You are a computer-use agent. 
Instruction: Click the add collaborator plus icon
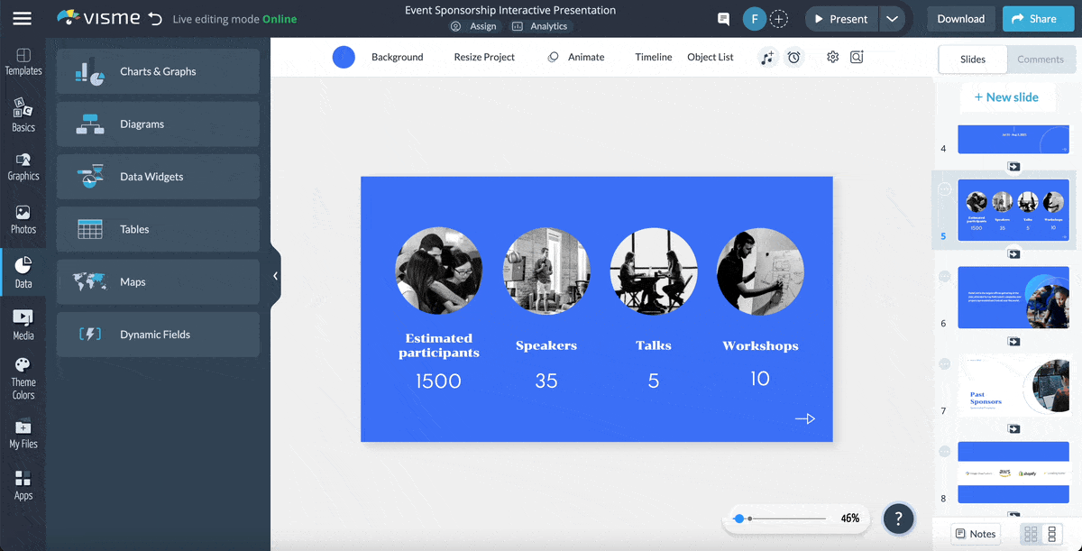click(x=778, y=19)
